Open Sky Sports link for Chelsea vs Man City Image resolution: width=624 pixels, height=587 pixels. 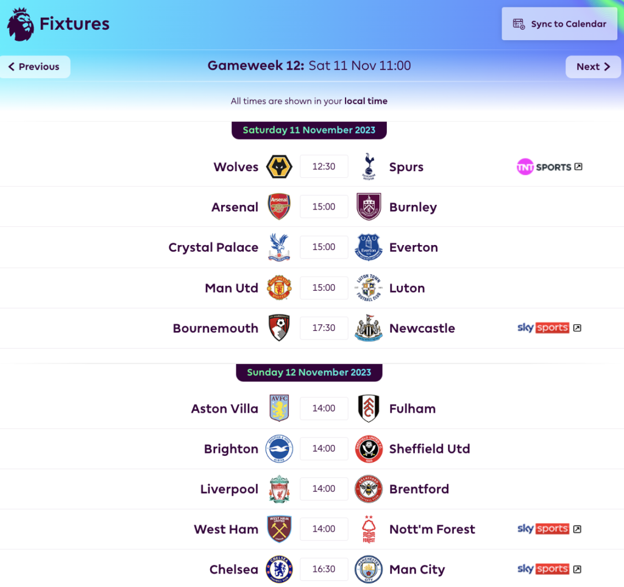click(x=548, y=568)
